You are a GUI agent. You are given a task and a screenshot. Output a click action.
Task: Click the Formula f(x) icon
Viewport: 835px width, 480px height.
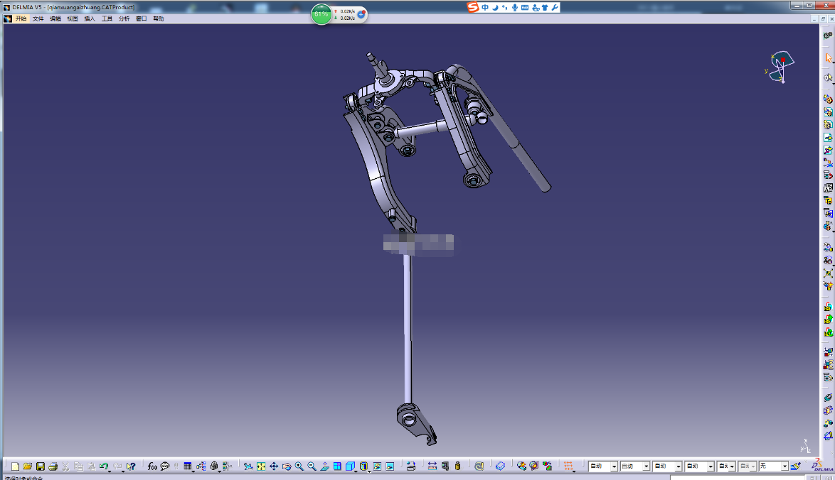click(152, 467)
